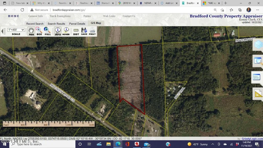Choose the DIST measuring tool
The image size is (263, 148).
pos(76,31)
